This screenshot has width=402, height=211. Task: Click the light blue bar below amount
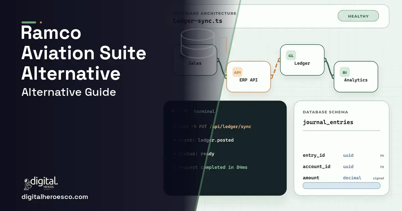point(341,186)
